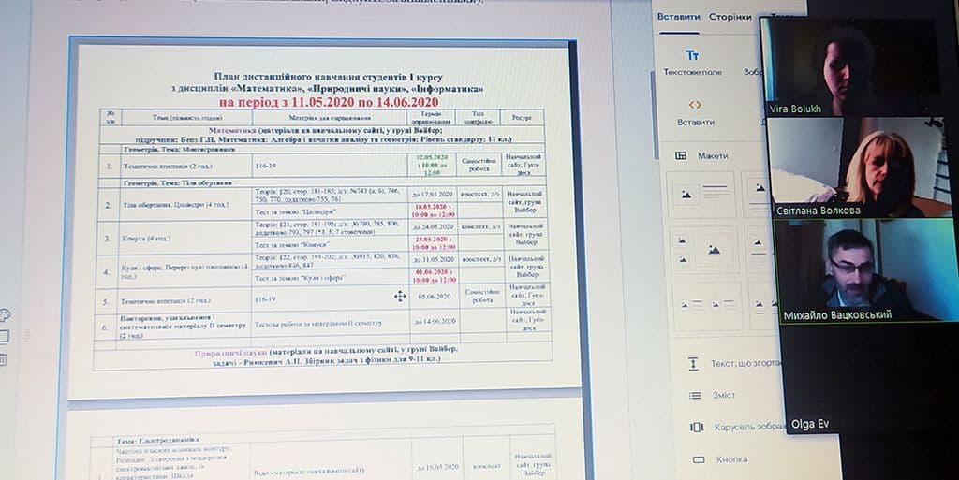Click the Макети section label
Image resolution: width=959 pixels, height=480 pixels.
713,155
